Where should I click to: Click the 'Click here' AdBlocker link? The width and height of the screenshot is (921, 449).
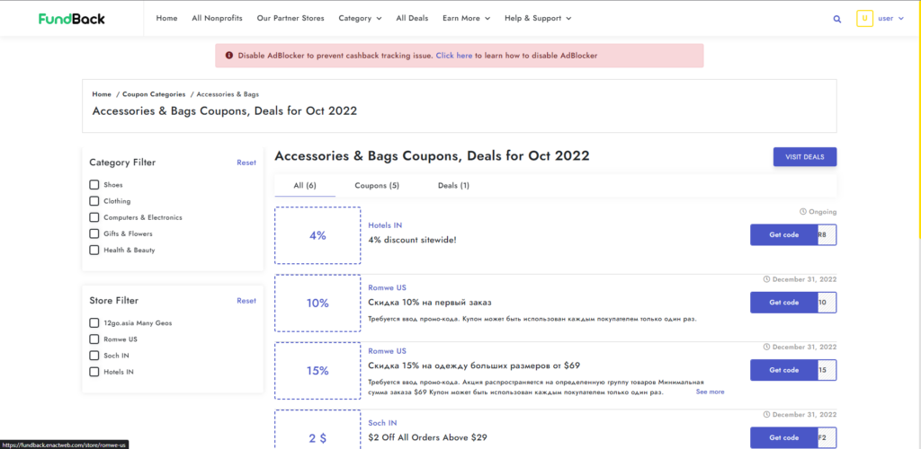tap(454, 56)
